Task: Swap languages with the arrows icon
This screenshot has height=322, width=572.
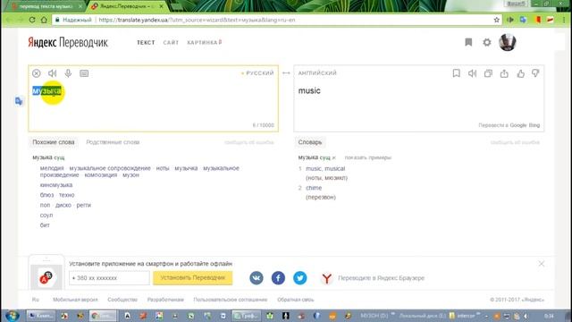Action: [286, 73]
